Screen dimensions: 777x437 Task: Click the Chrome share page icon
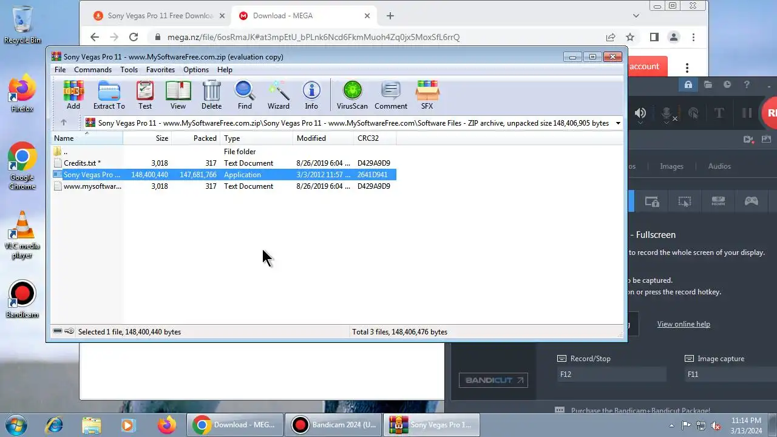point(611,37)
